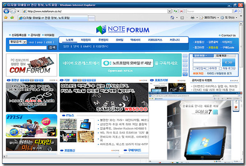Click the browser Forward arrow button
This screenshot has width=246, height=166.
13,11
